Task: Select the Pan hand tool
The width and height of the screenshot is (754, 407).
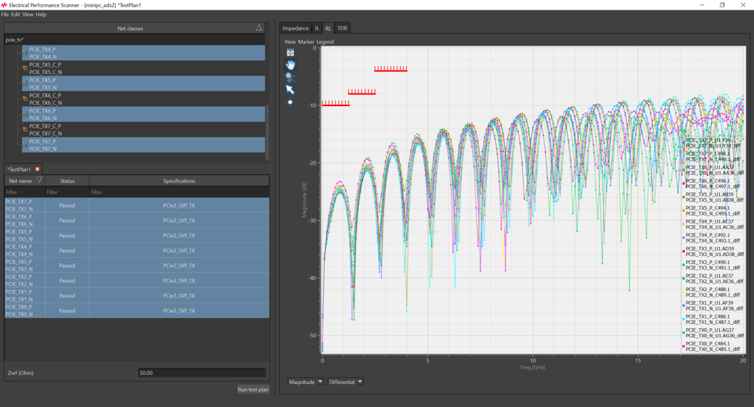Action: point(290,65)
